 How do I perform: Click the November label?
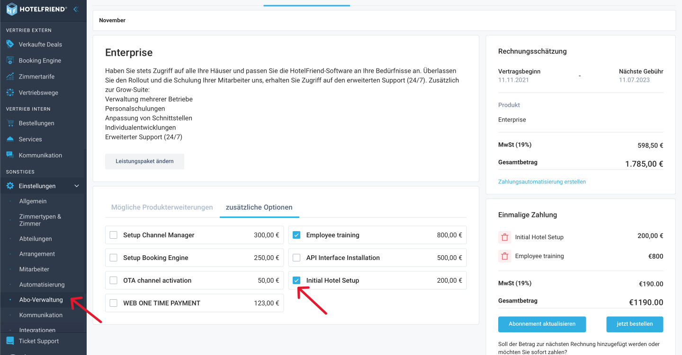[x=112, y=20]
